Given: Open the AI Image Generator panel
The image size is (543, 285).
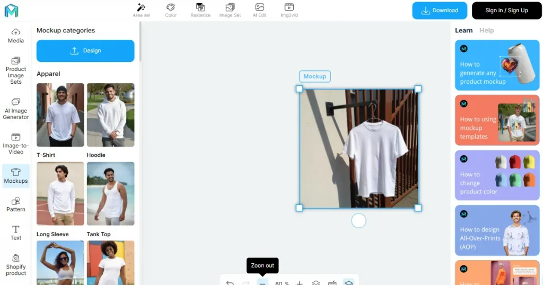Looking at the screenshot, I should pos(16,109).
